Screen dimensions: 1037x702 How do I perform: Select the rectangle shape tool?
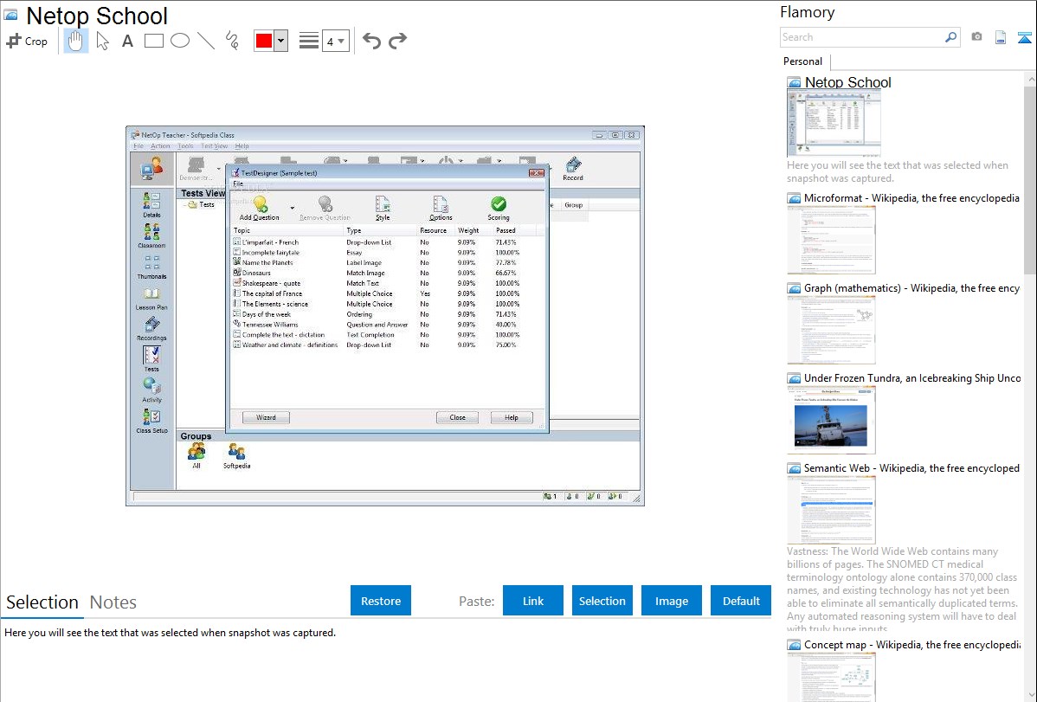[x=154, y=41]
